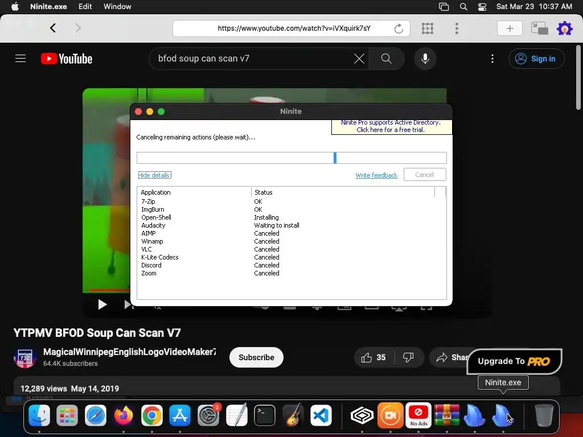The height and width of the screenshot is (437, 583).
Task: Click the stacked windows menu bar icon
Action: [x=444, y=7]
